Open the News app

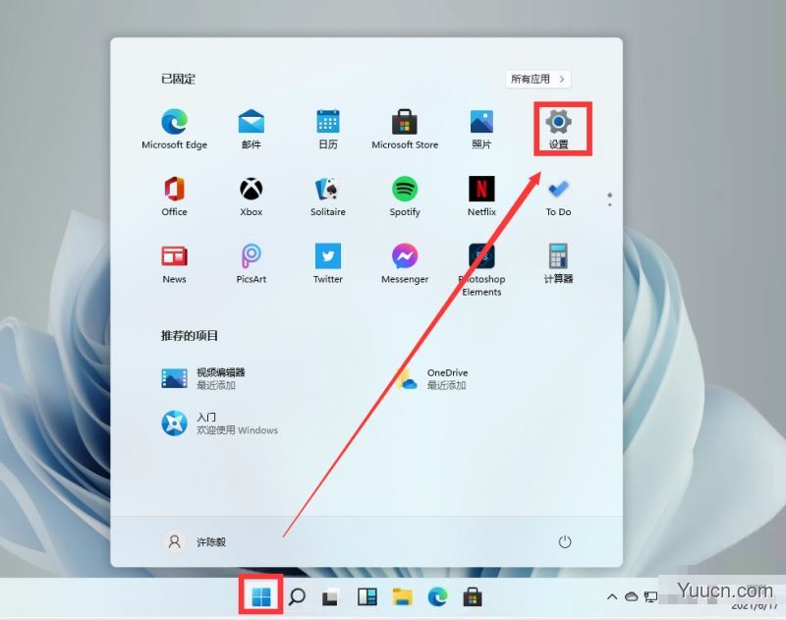pos(175,263)
